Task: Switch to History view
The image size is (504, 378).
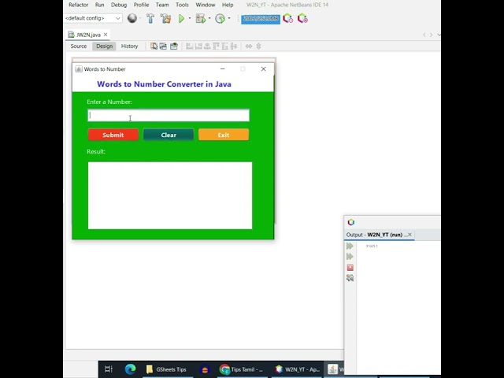Action: [x=129, y=46]
